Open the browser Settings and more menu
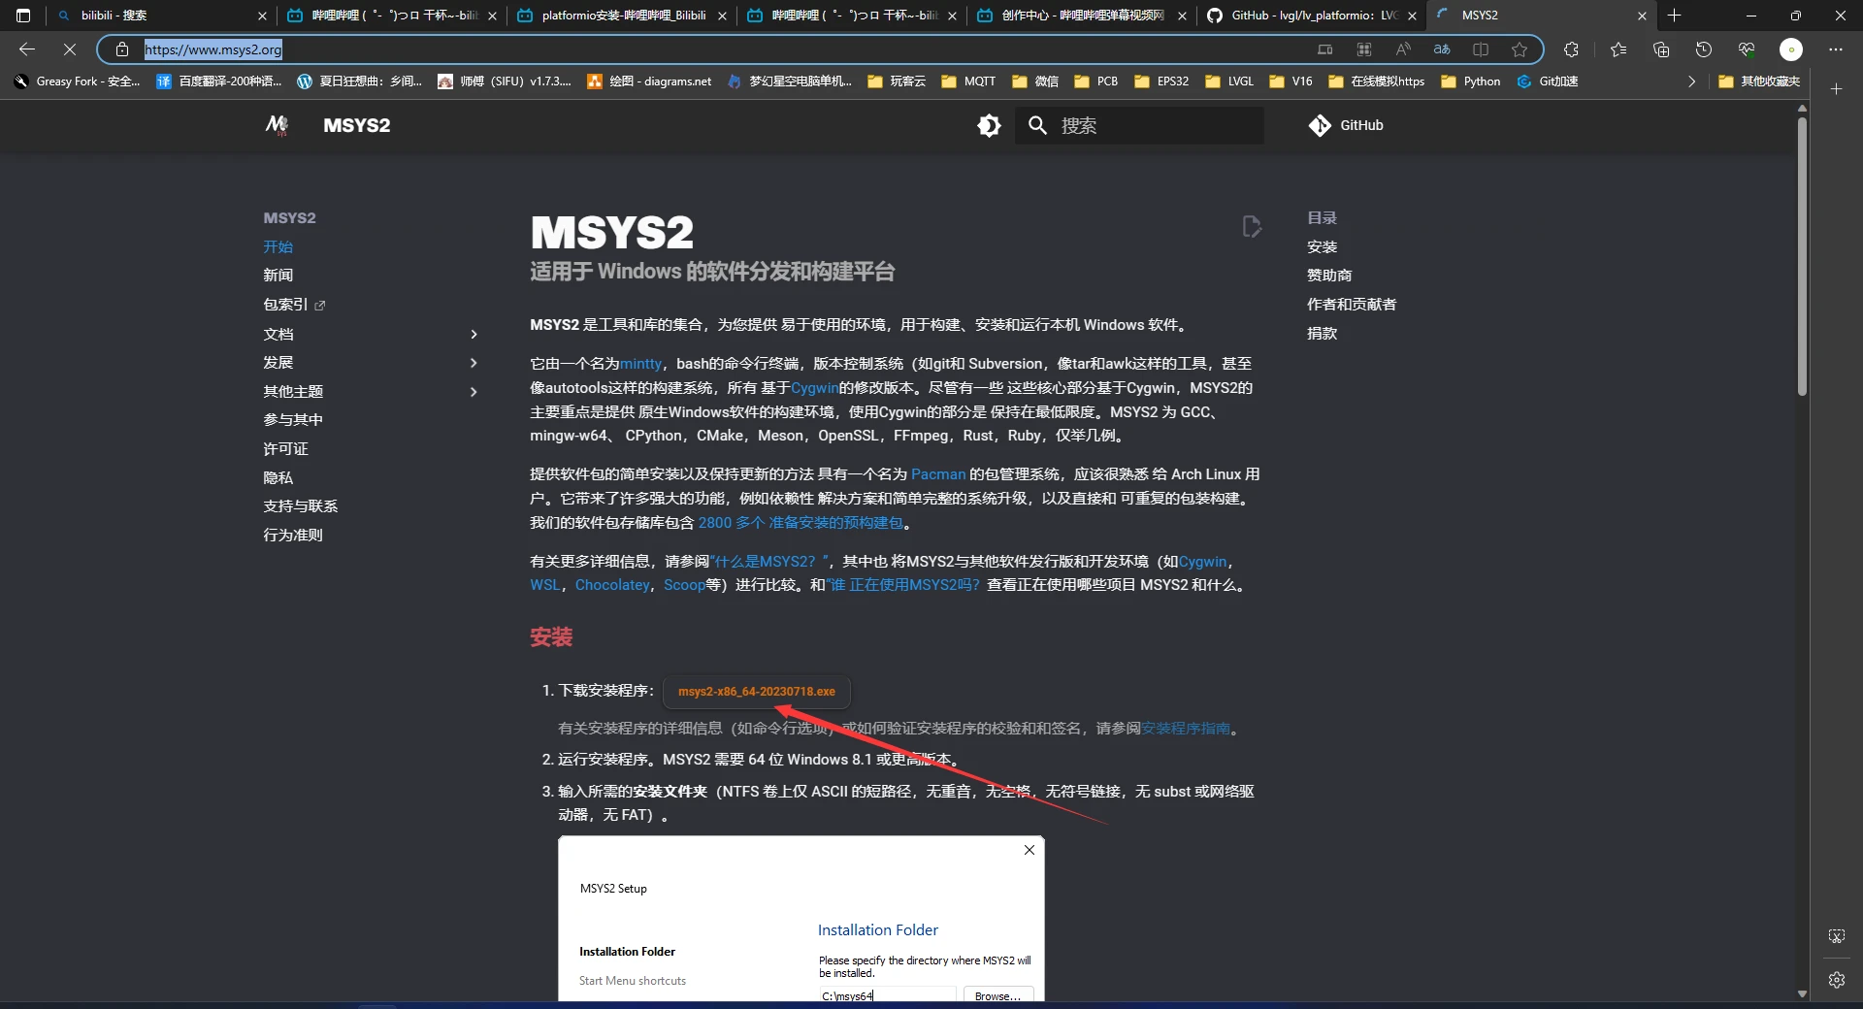 pos(1835,49)
